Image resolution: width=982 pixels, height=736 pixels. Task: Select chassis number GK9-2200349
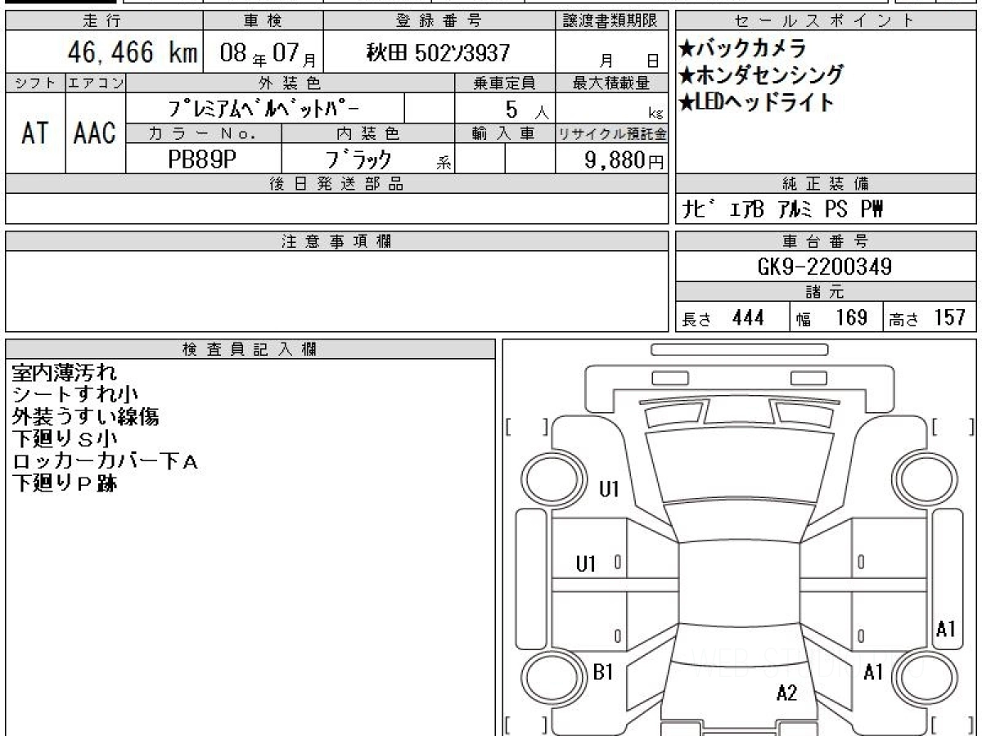(x=825, y=267)
